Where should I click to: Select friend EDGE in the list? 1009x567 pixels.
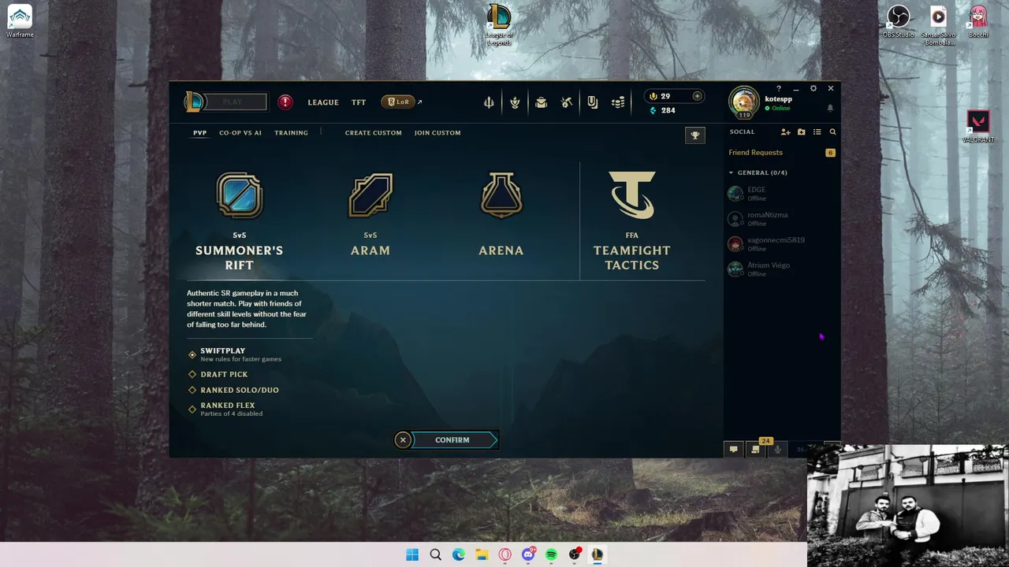pyautogui.click(x=780, y=194)
